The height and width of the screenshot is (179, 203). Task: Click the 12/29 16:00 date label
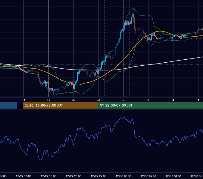point(24,176)
